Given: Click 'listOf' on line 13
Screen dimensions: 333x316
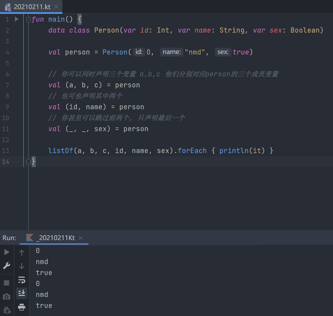Looking at the screenshot, I should (x=61, y=151).
